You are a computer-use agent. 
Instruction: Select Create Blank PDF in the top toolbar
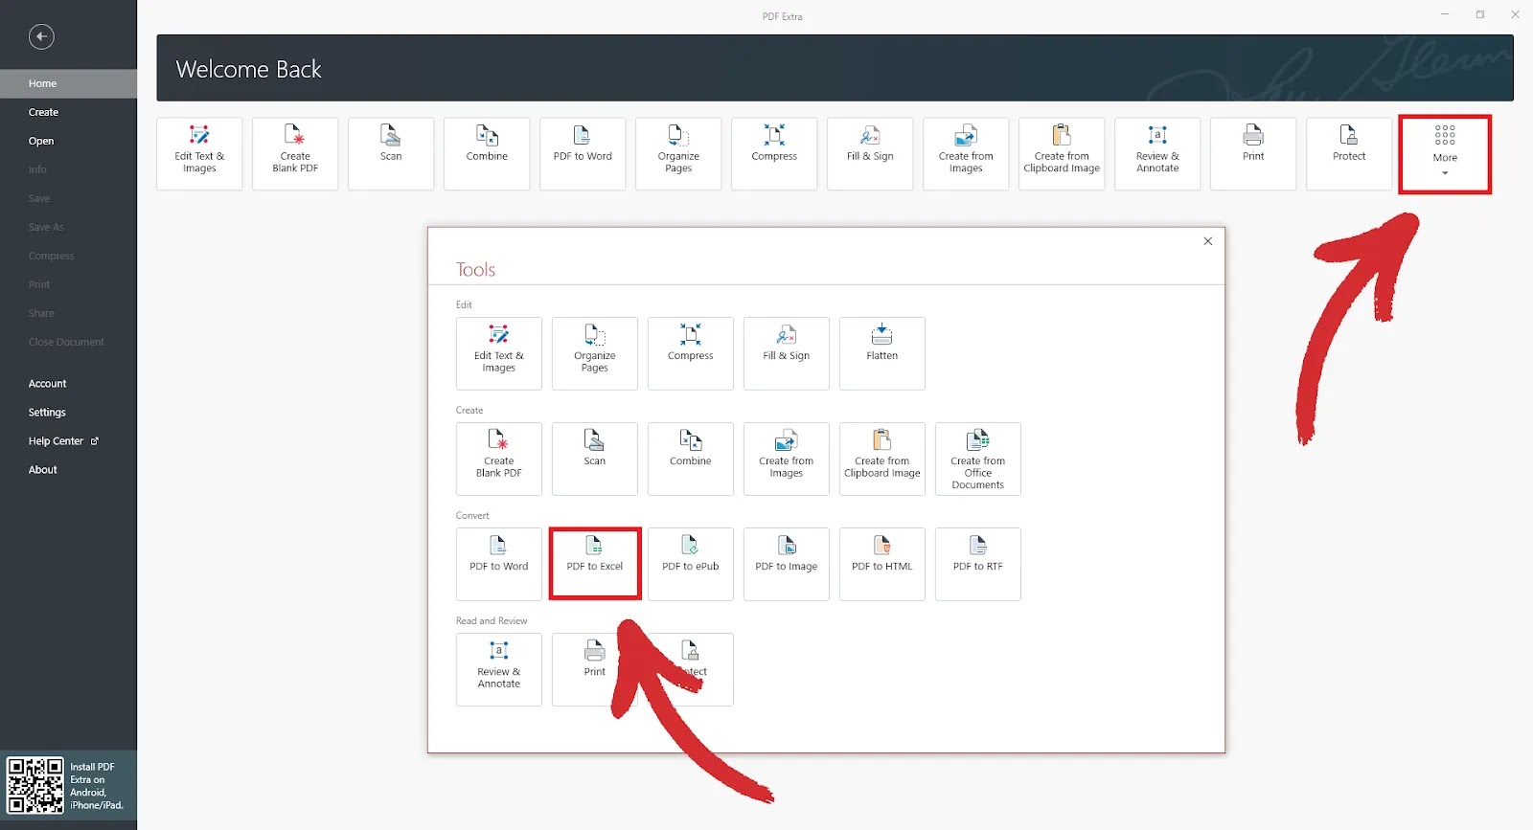295,153
